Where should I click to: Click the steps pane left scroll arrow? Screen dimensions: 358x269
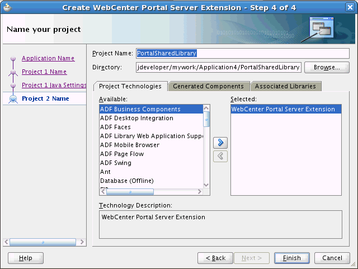click(6, 242)
